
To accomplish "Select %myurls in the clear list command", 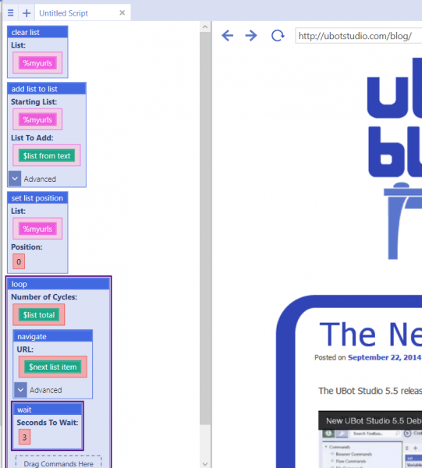I will 37,63.
